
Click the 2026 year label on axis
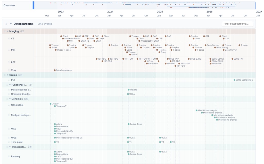(x=209, y=12)
